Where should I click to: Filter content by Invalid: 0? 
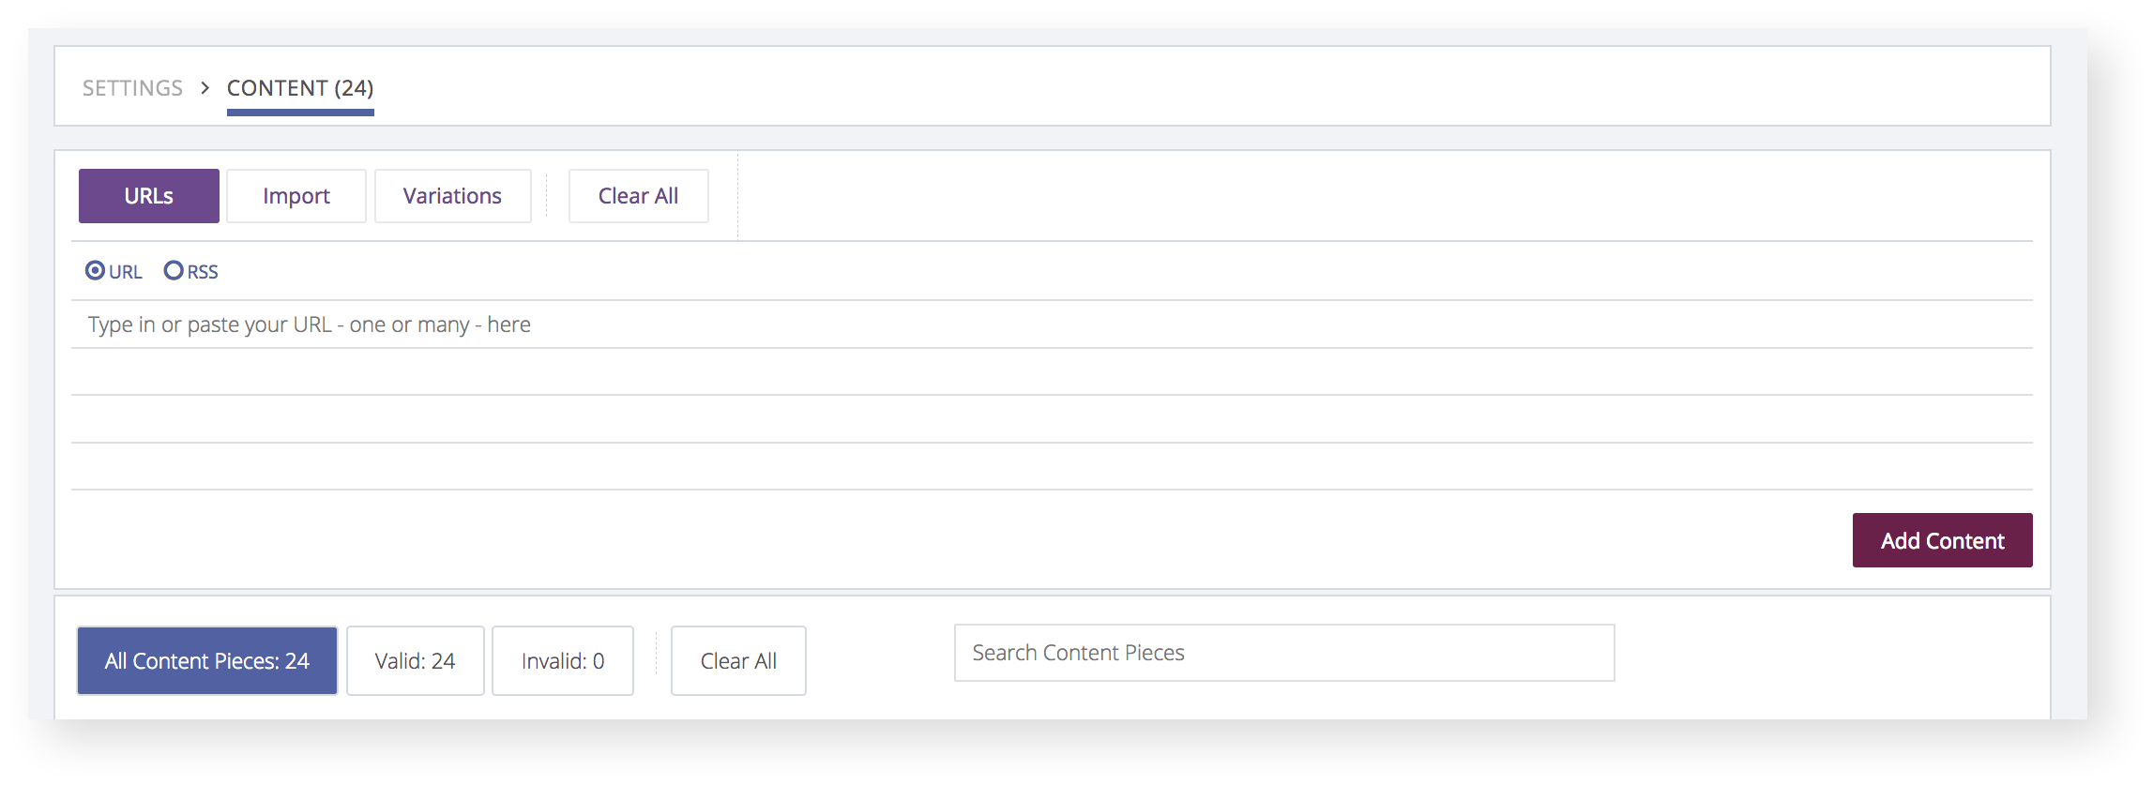click(x=562, y=660)
